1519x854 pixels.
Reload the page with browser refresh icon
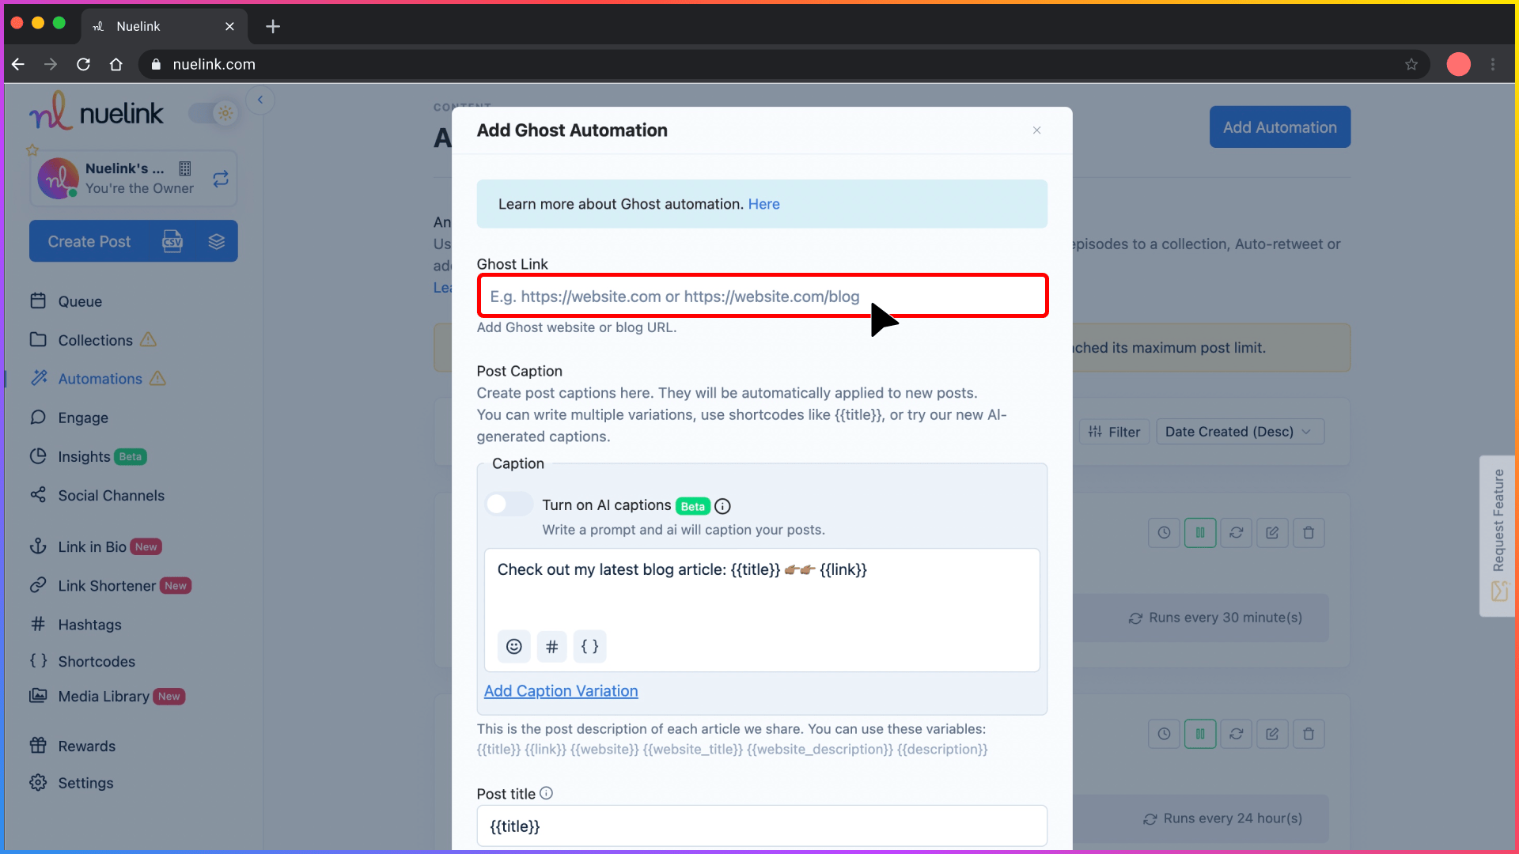(x=83, y=64)
